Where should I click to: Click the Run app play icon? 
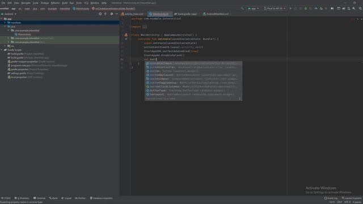[290, 8]
